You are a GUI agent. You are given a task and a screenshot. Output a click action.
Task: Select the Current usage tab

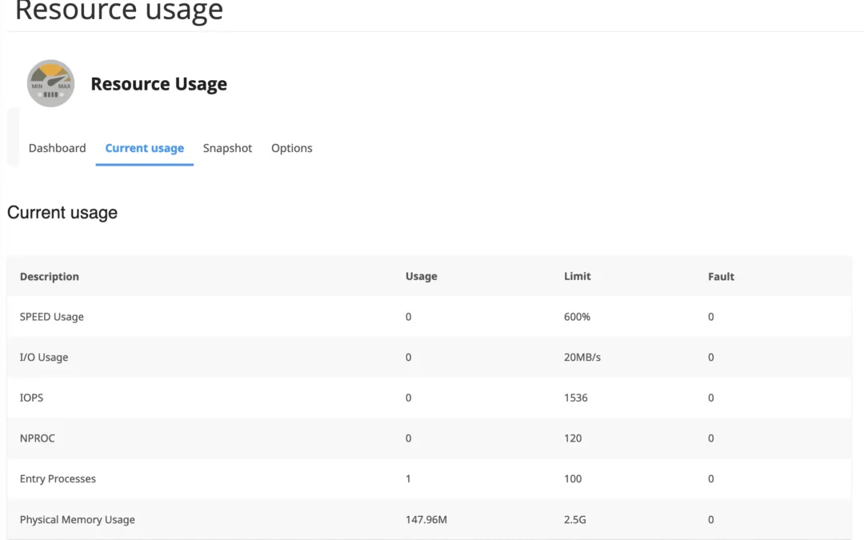144,148
